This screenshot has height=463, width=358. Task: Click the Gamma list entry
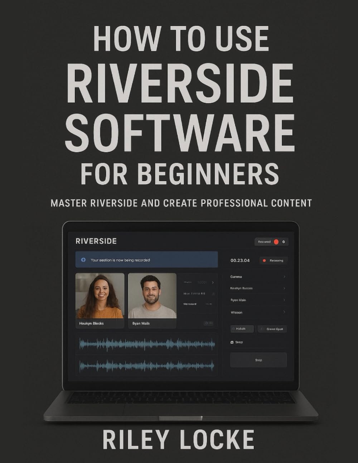pyautogui.click(x=258, y=277)
